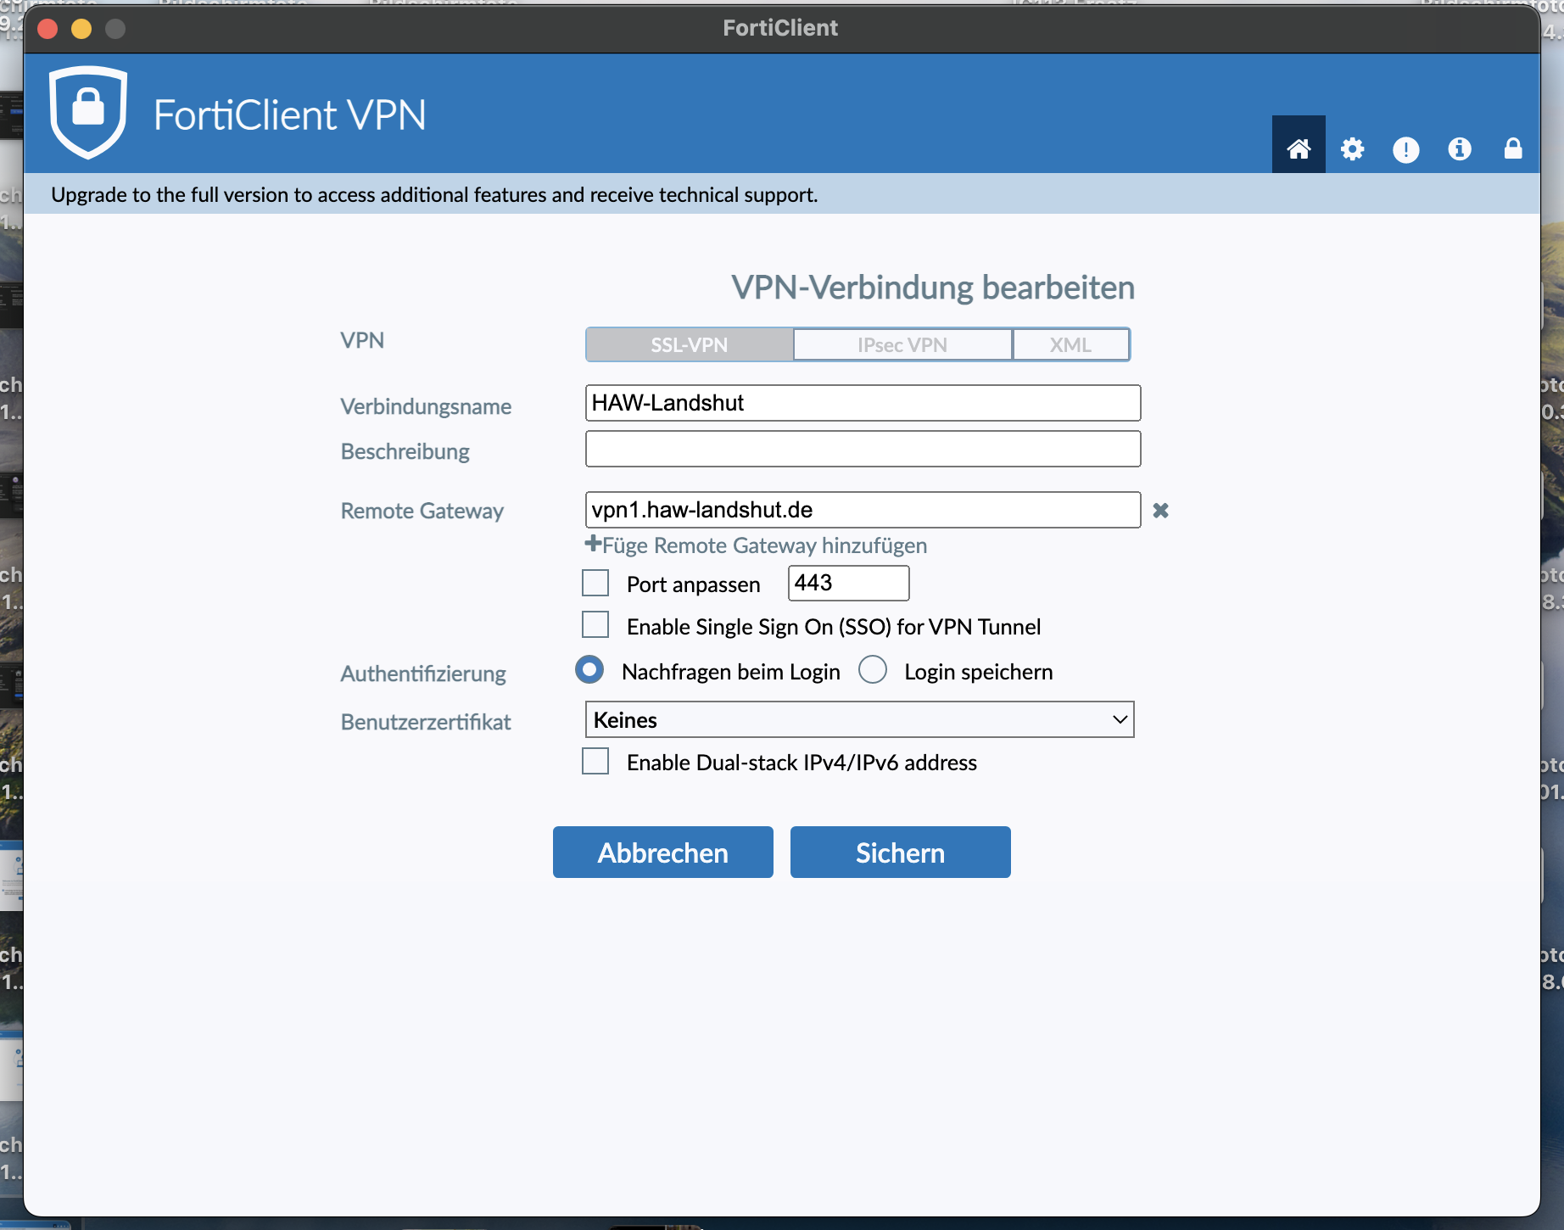Select Nachfragen beim Login option
The width and height of the screenshot is (1564, 1230).
589,670
